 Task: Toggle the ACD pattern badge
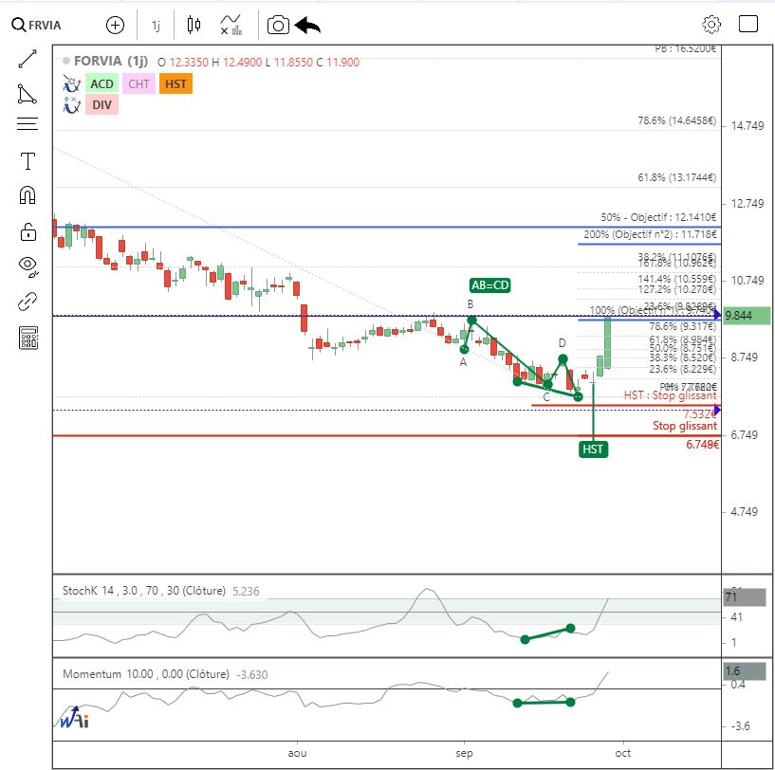(101, 84)
